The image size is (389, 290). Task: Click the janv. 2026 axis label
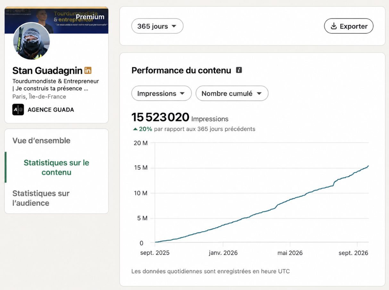[223, 253]
